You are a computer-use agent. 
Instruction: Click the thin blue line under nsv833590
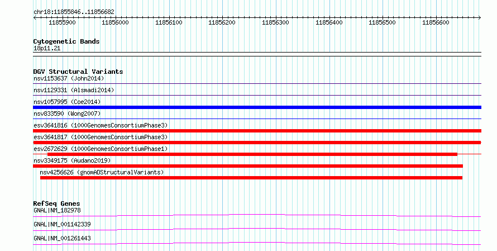pyautogui.click(x=257, y=119)
